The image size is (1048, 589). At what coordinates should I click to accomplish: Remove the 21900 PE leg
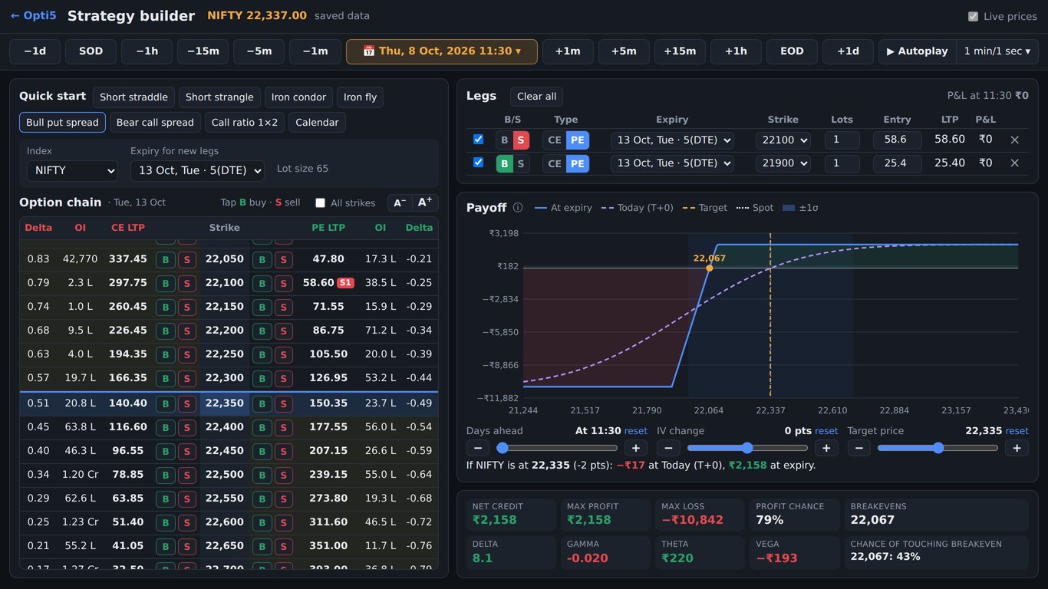tap(1014, 163)
